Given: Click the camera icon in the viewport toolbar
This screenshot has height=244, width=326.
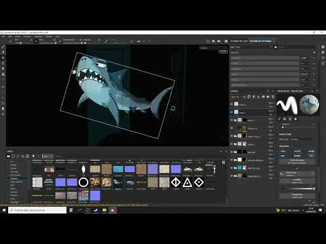Looking at the screenshot, I should pyautogui.click(x=219, y=41).
